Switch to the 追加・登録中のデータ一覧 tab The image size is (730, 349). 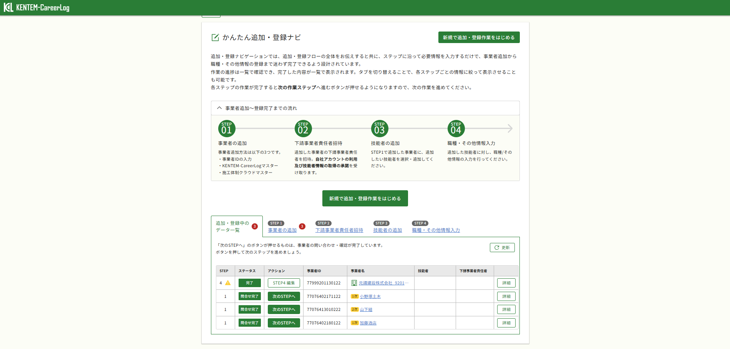tap(232, 226)
